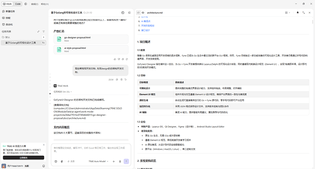Screen dimensions: 315x169
Task: Click the thumbs-up icon under the product summary
Action: 115,59
